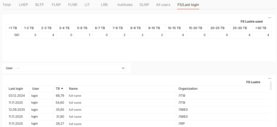Select the FS/Last login tab
The height and width of the screenshot is (127, 277).
[188, 5]
